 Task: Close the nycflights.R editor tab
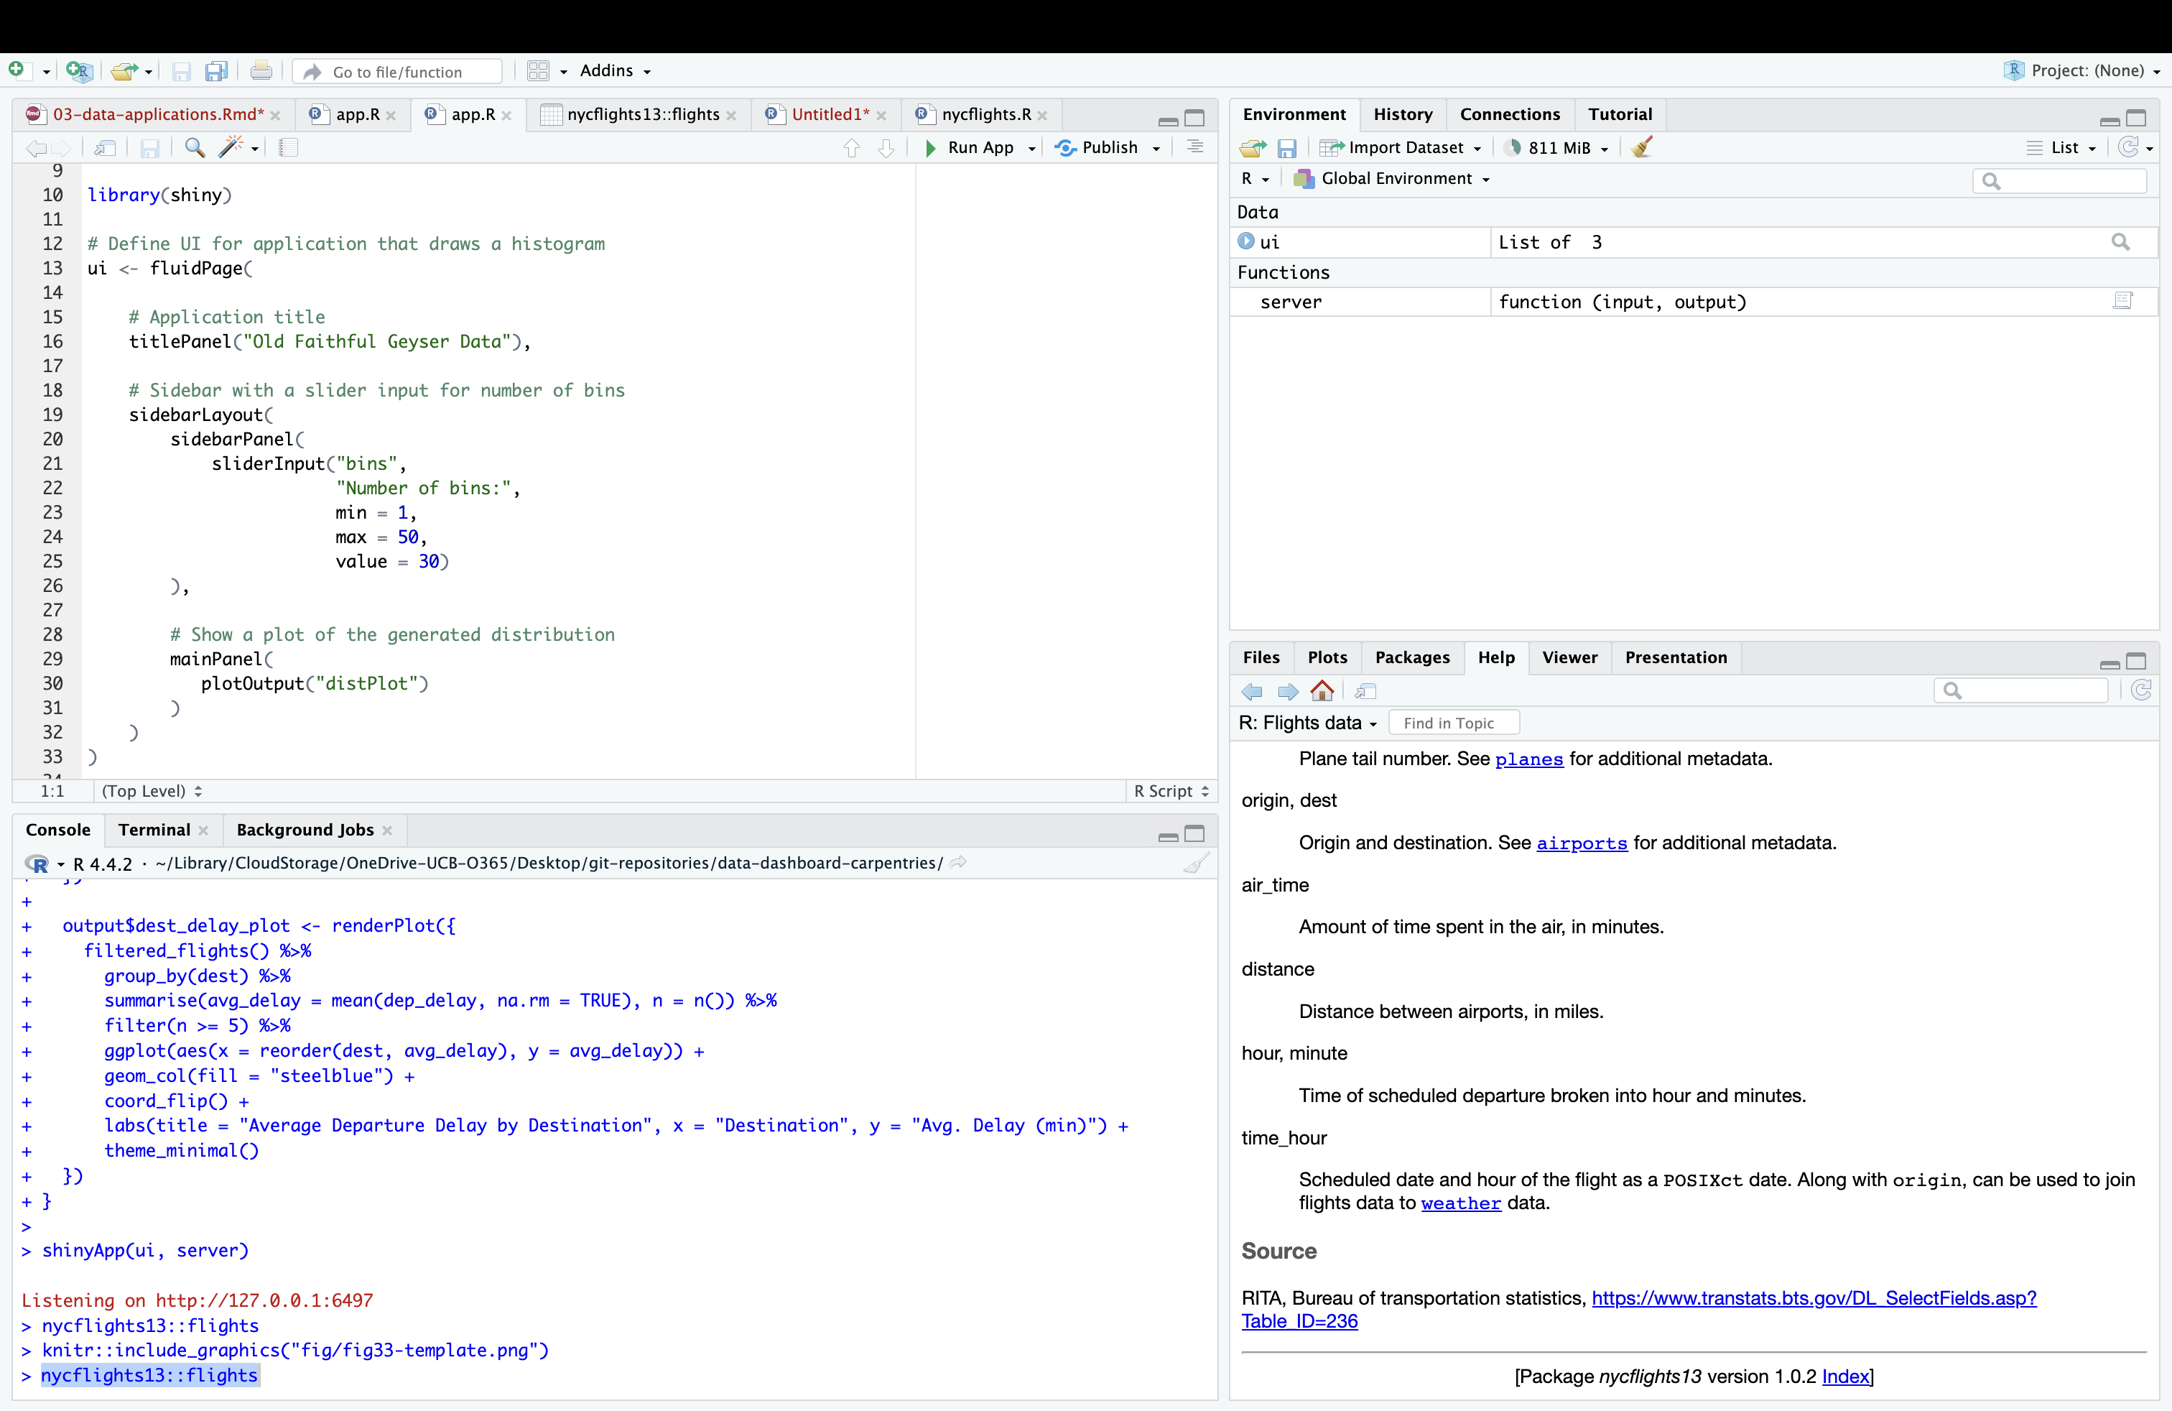[1043, 115]
